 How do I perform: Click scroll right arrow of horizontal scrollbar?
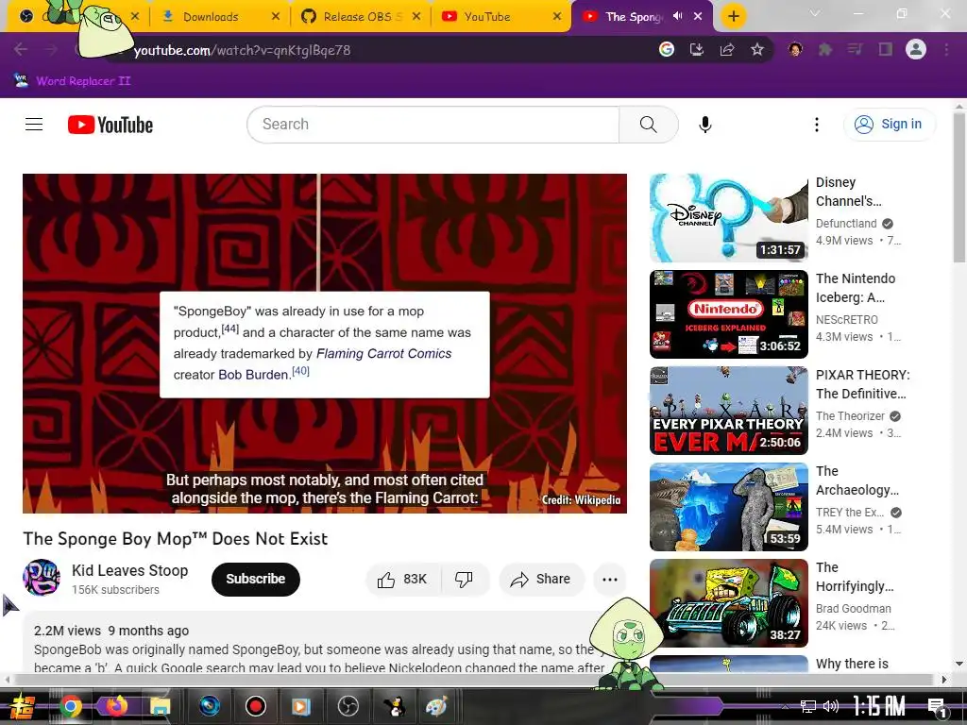pyautogui.click(x=943, y=680)
